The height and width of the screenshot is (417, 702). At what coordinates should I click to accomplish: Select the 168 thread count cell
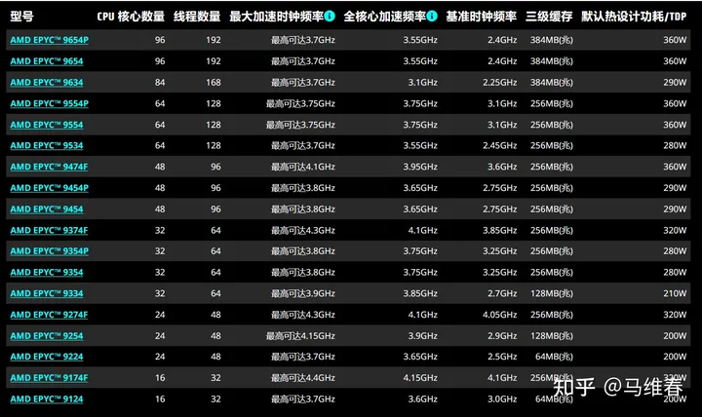pos(214,82)
